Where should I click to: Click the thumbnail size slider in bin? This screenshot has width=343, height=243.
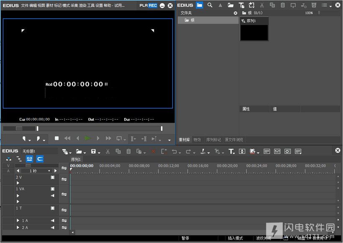pyautogui.click(x=320, y=13)
